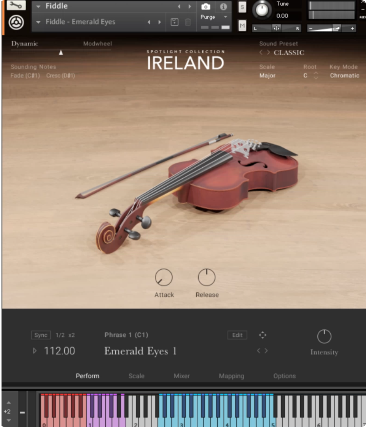Viewport: 366px width, 427px height.
Task: Click the Intensity knob
Action: click(324, 337)
